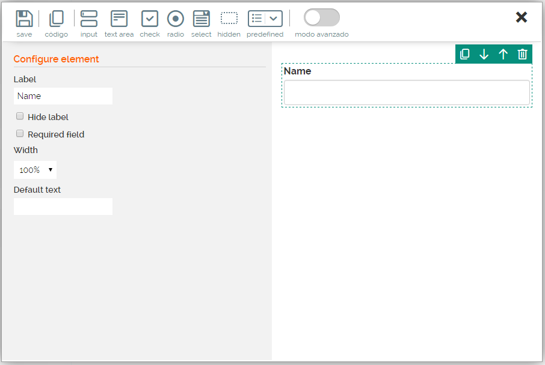Insert a check box element
The height and width of the screenshot is (365, 545).
click(150, 19)
